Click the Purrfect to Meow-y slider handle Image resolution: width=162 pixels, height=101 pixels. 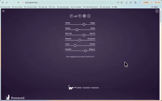(85, 51)
